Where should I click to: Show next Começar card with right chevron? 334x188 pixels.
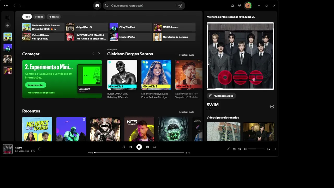click(x=99, y=54)
